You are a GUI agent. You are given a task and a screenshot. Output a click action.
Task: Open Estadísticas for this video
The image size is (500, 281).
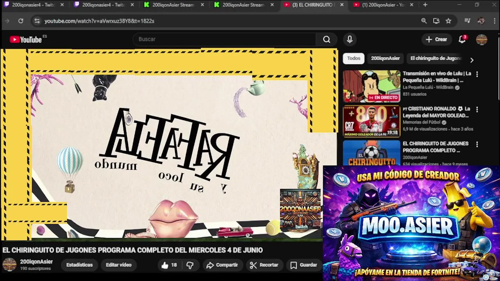[79, 265]
